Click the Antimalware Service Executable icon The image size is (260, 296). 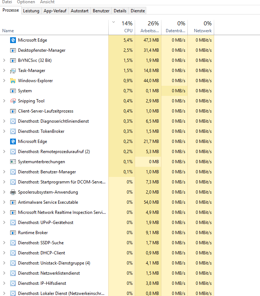point(13,202)
